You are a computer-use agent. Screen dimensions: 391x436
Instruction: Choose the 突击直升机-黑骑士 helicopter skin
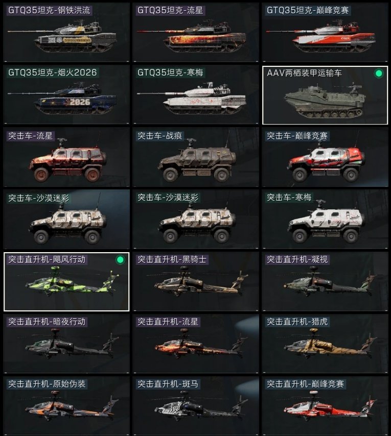196,281
